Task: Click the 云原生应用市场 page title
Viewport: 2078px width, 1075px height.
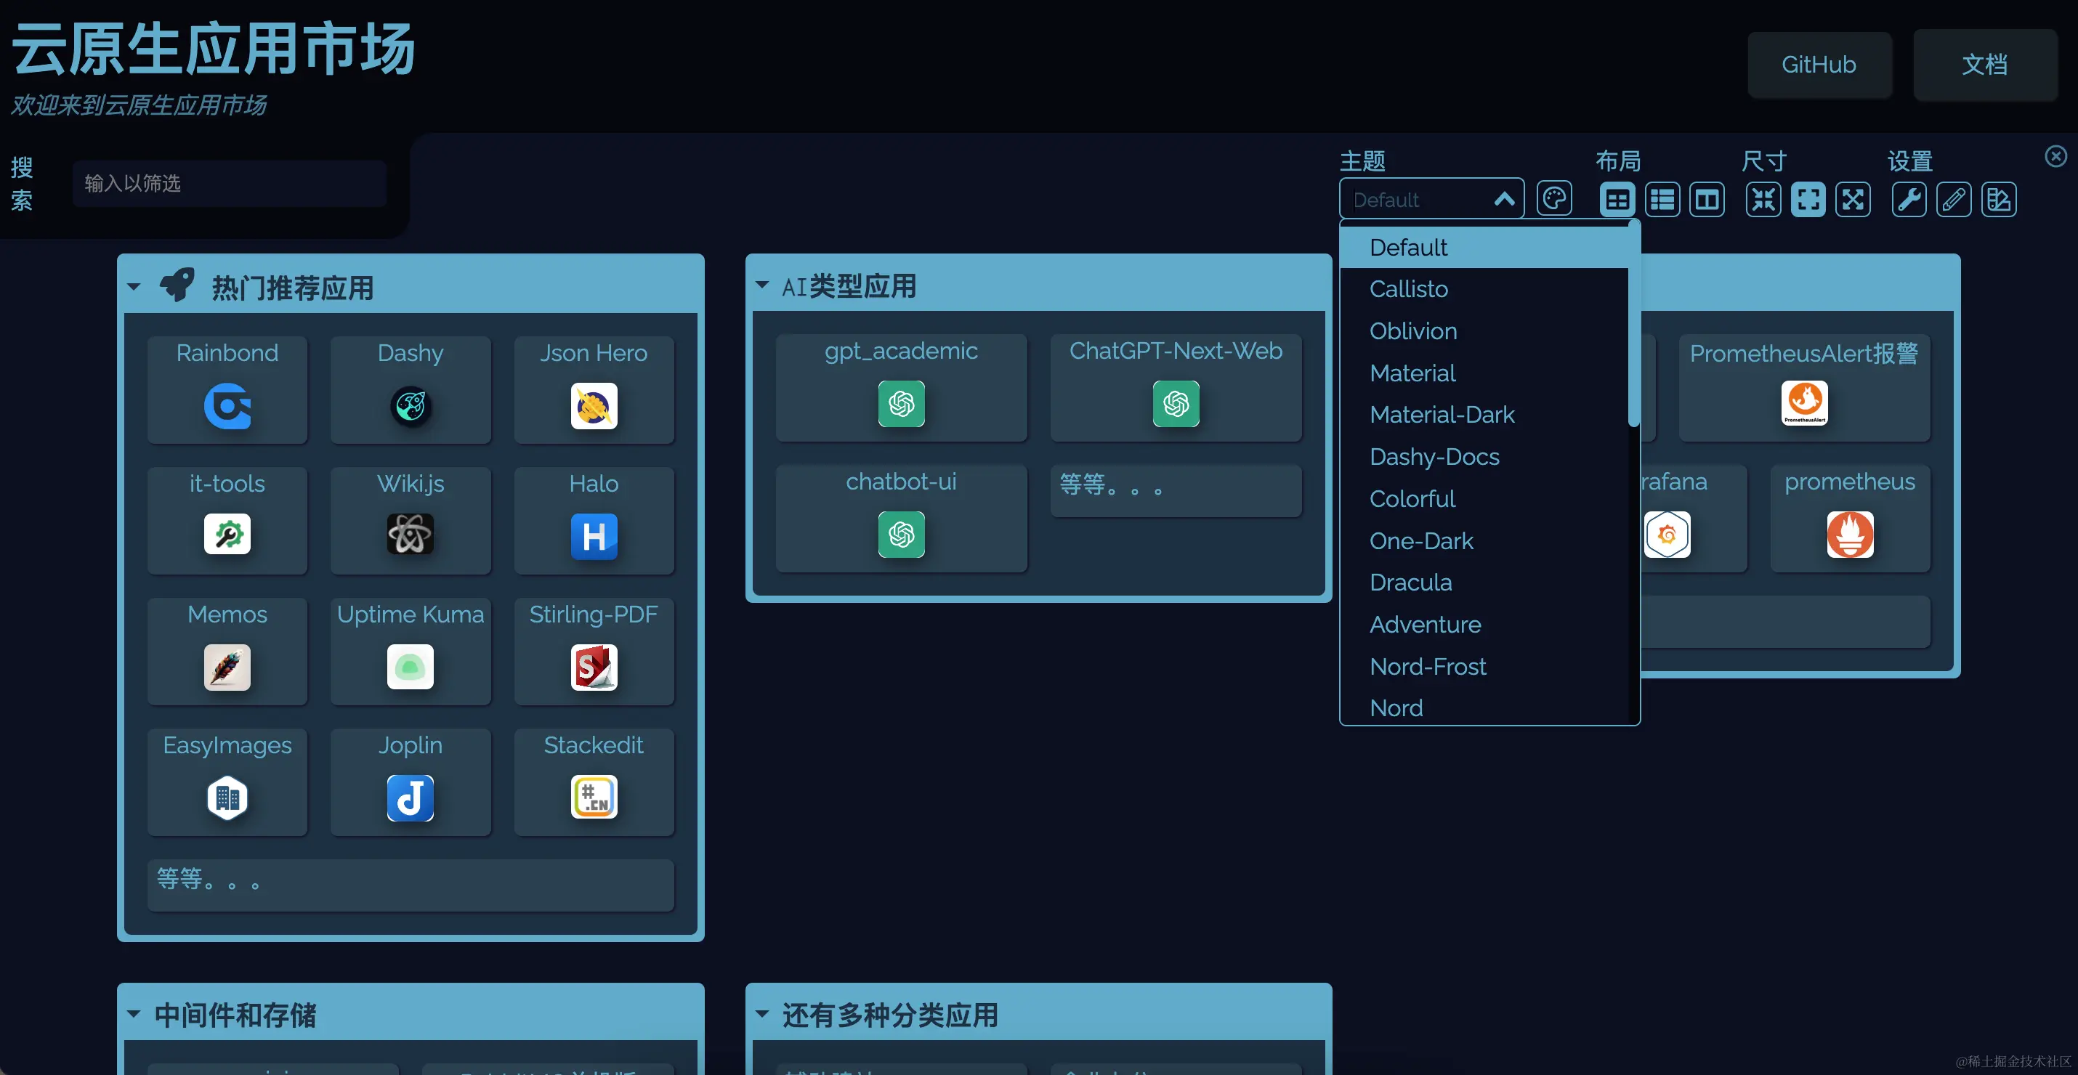Action: point(213,49)
